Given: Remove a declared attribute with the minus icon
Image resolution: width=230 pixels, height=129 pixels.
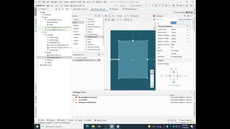Looking at the screenshot, I should pyautogui.click(x=190, y=26).
